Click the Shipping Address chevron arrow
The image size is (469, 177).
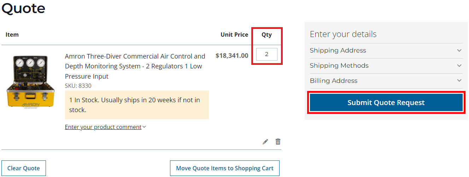pos(459,50)
